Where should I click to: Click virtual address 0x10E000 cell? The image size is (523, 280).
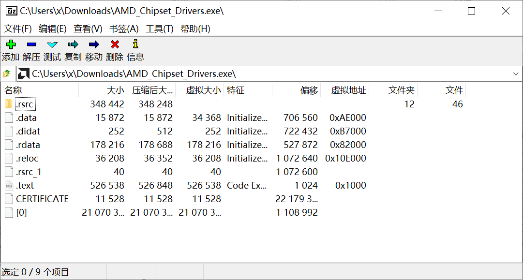tap(345, 158)
